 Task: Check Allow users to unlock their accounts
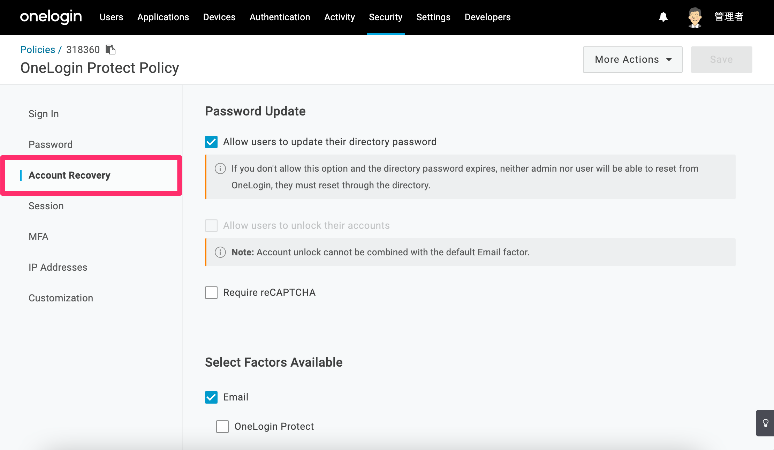click(211, 226)
